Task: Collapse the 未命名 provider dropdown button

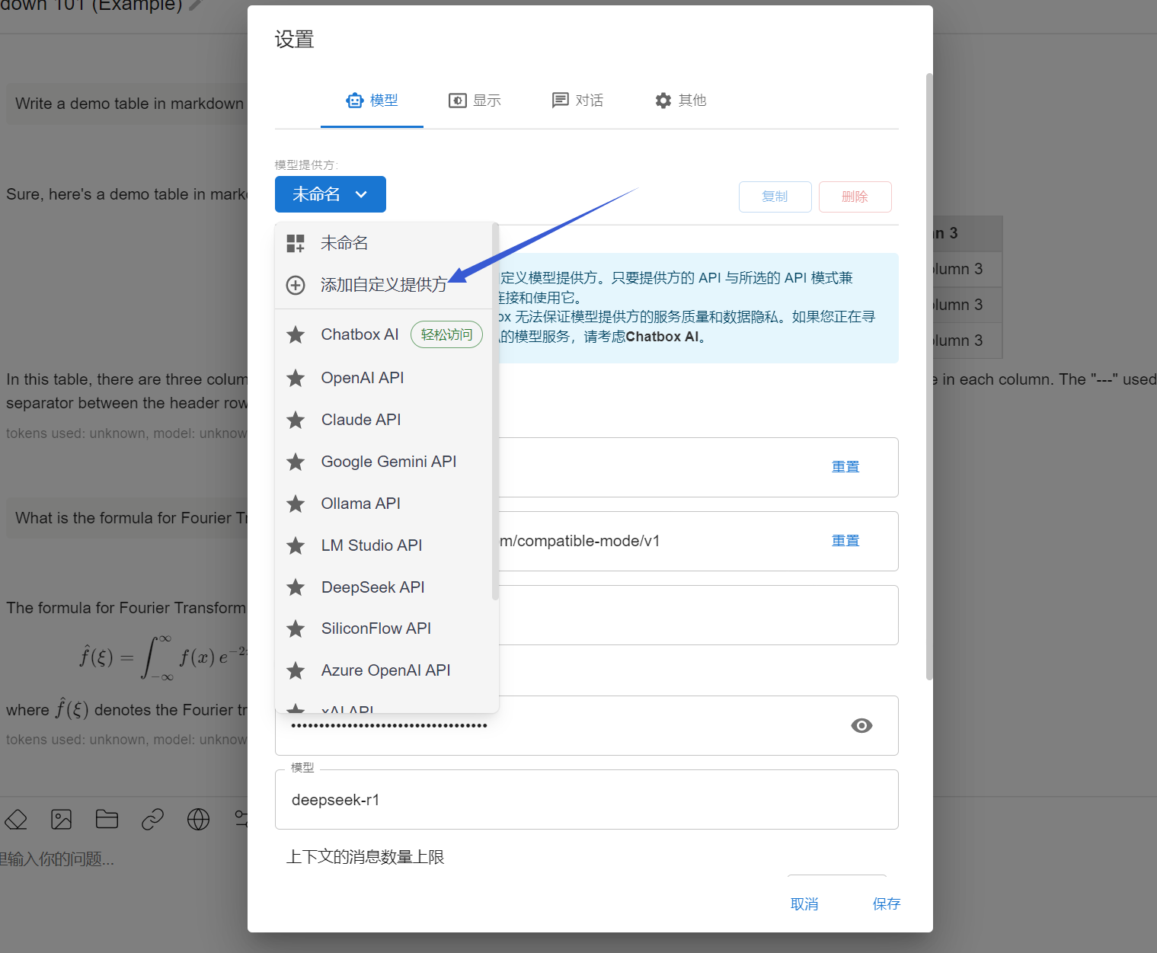Action: point(331,194)
